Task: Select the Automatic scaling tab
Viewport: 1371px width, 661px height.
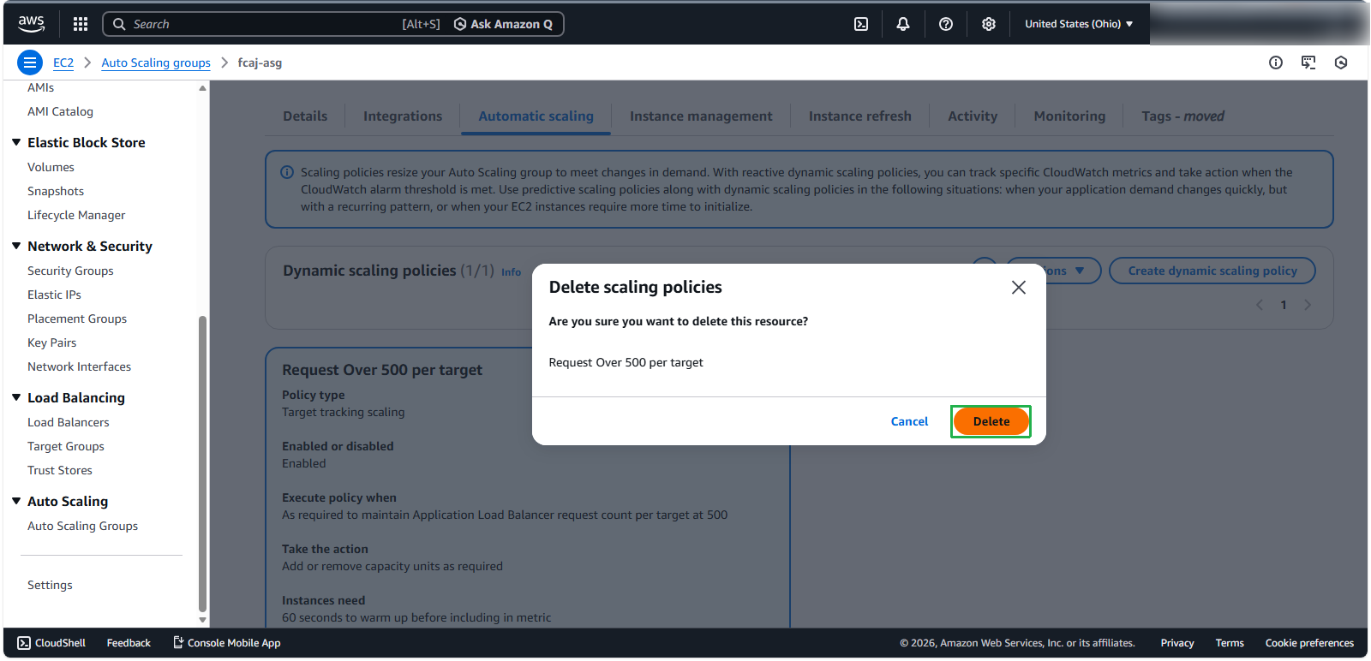Action: point(536,116)
